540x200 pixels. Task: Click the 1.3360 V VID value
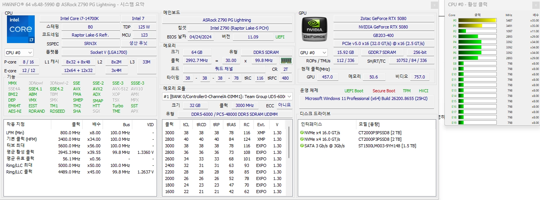[x=145, y=152]
